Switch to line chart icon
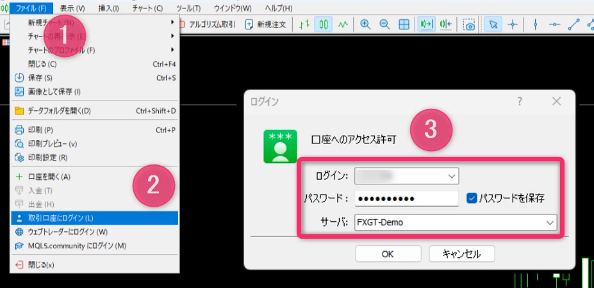 pyautogui.click(x=343, y=25)
